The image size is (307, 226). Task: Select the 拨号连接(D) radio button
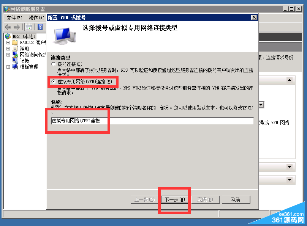(x=54, y=64)
